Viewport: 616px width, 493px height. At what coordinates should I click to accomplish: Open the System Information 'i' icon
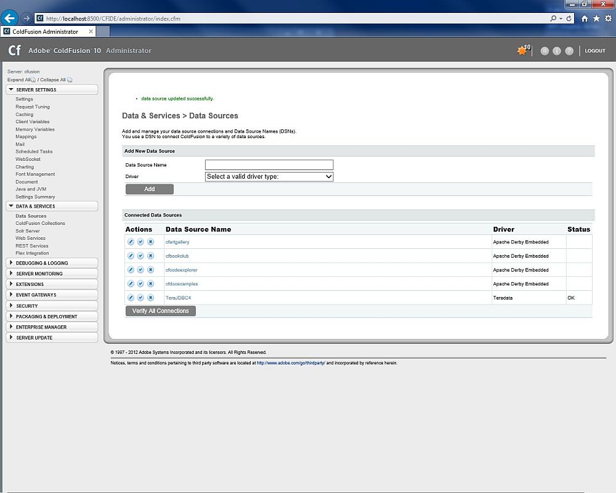[557, 51]
